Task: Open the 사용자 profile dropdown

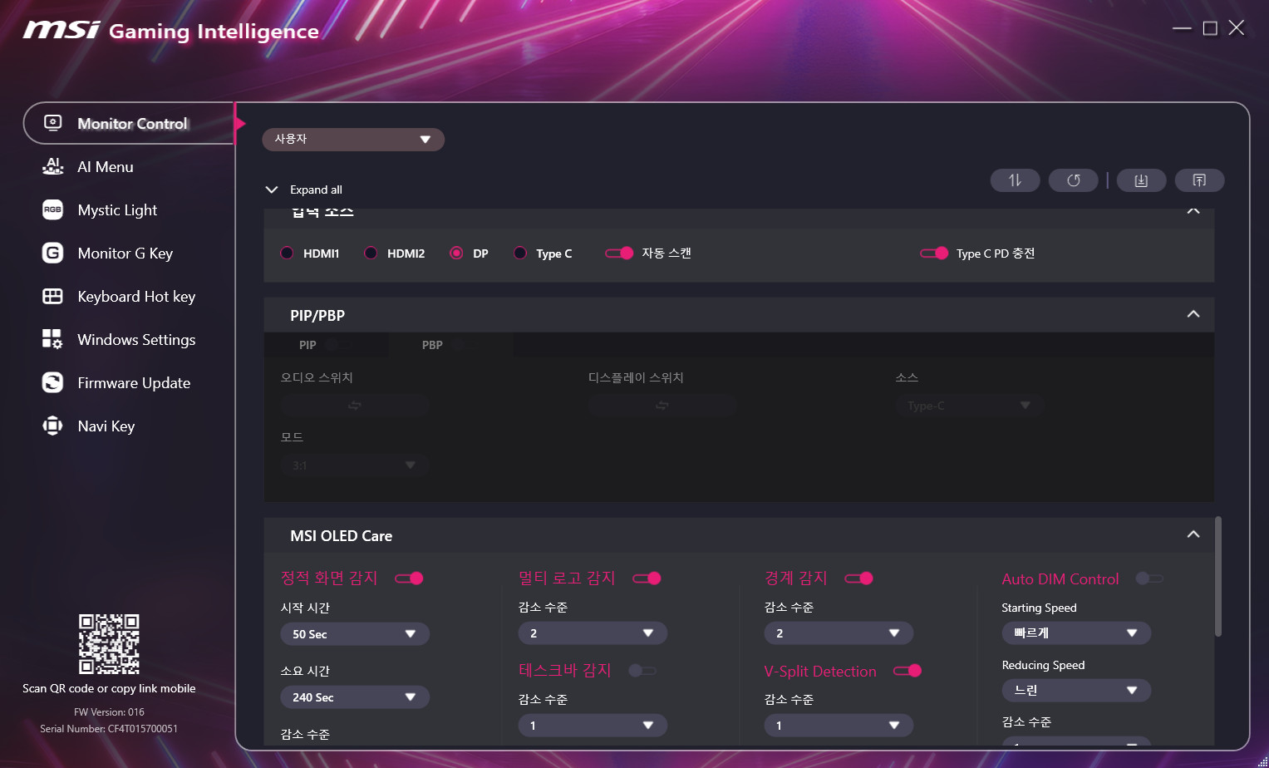Action: click(353, 140)
